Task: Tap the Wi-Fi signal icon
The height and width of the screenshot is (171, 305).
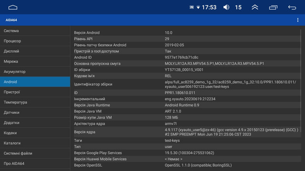Action: point(198,8)
